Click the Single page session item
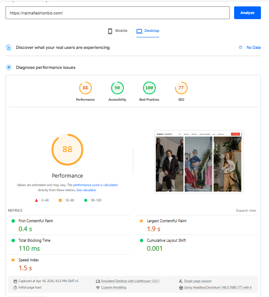 pos(197,281)
